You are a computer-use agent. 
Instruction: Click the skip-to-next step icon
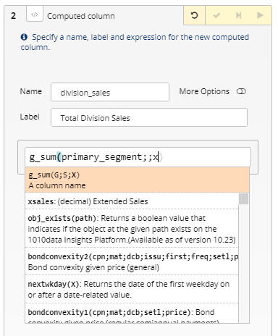click(238, 15)
